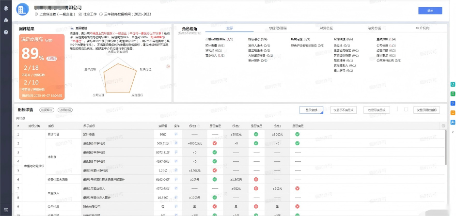Screen dimensions: 456x216
Task: Expand the left sidebar menu at bottom
Action: (x=5, y=211)
